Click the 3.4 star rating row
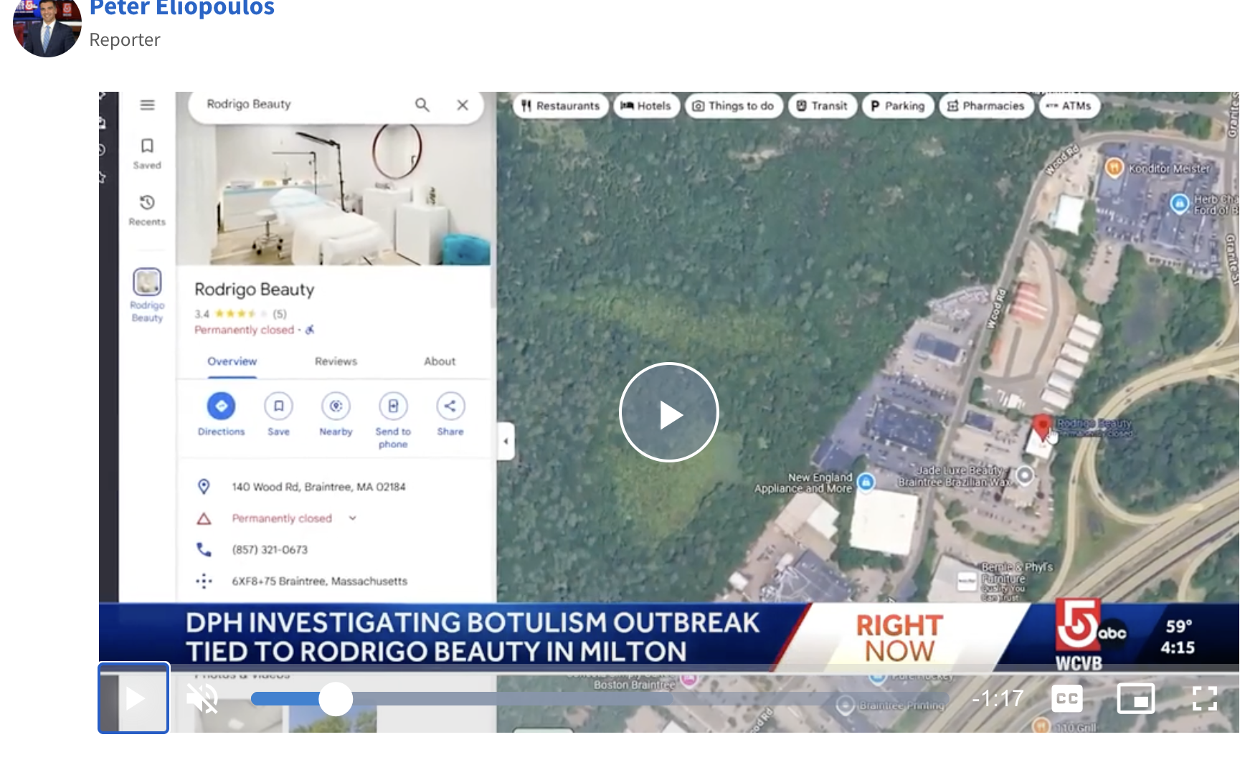 [x=240, y=313]
